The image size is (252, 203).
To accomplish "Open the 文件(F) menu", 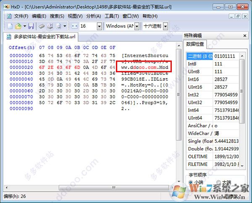I will 21,16.
